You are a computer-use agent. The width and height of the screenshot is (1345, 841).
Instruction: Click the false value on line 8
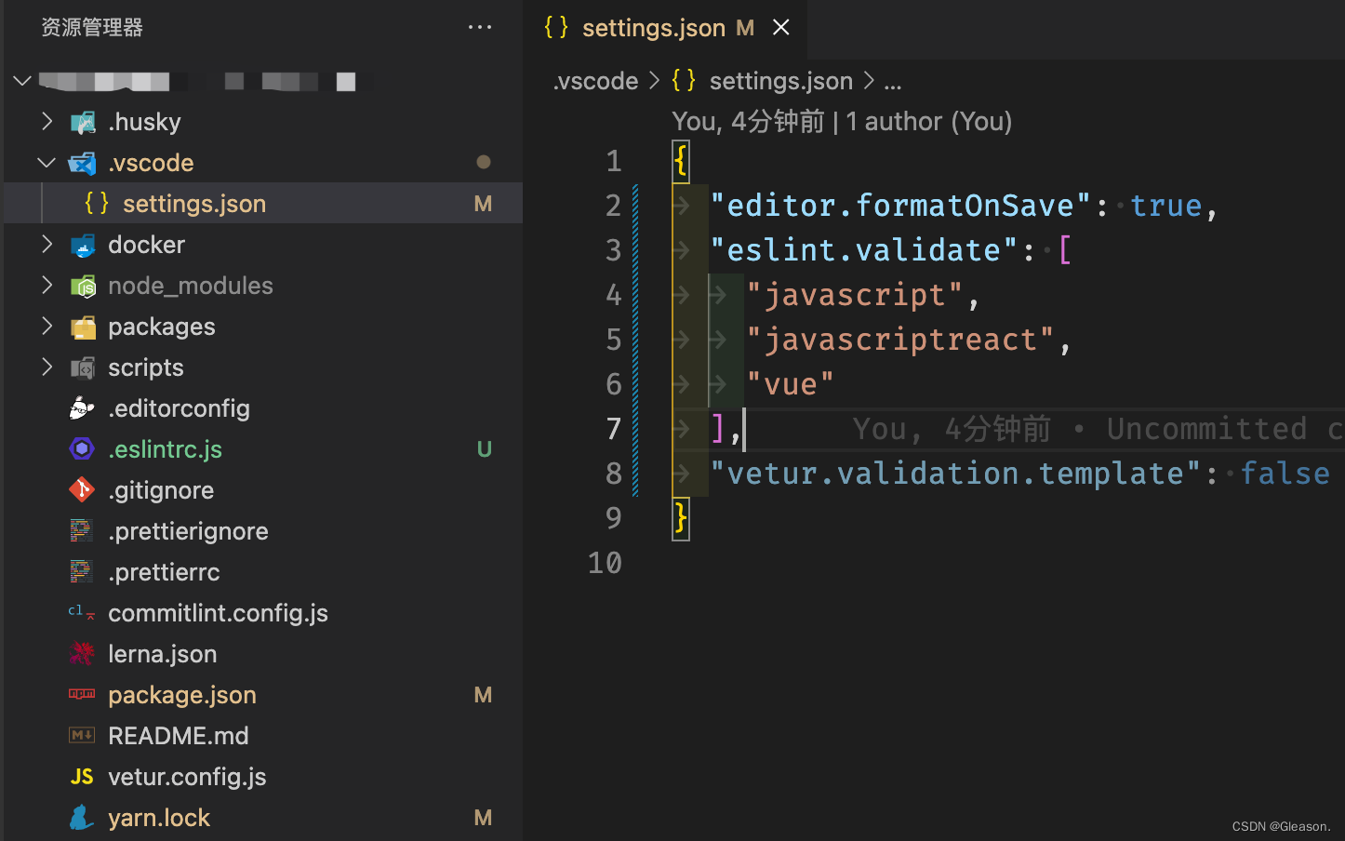(1285, 474)
